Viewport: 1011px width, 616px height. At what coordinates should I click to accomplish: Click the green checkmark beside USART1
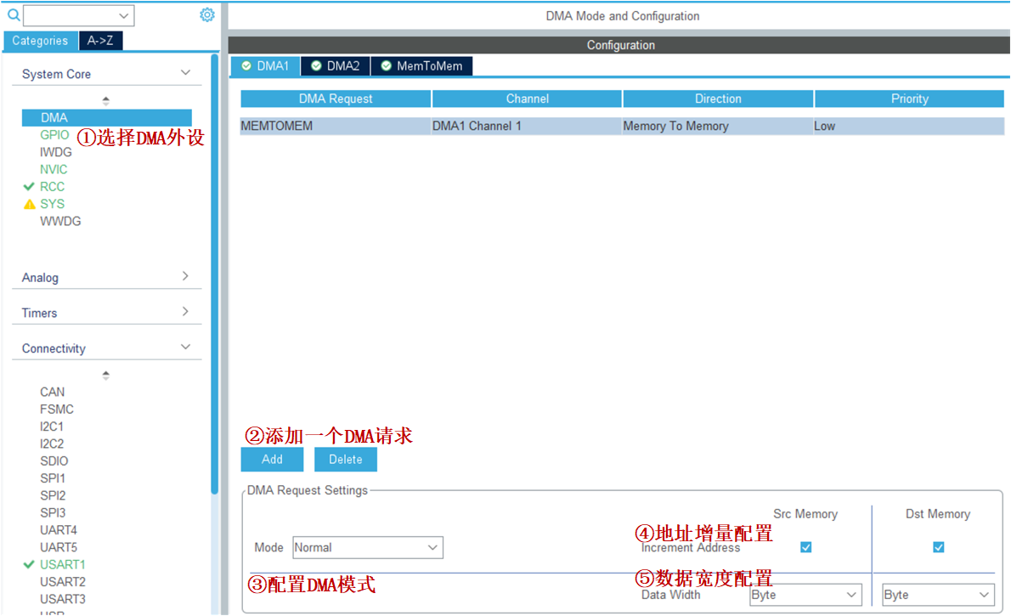[30, 564]
